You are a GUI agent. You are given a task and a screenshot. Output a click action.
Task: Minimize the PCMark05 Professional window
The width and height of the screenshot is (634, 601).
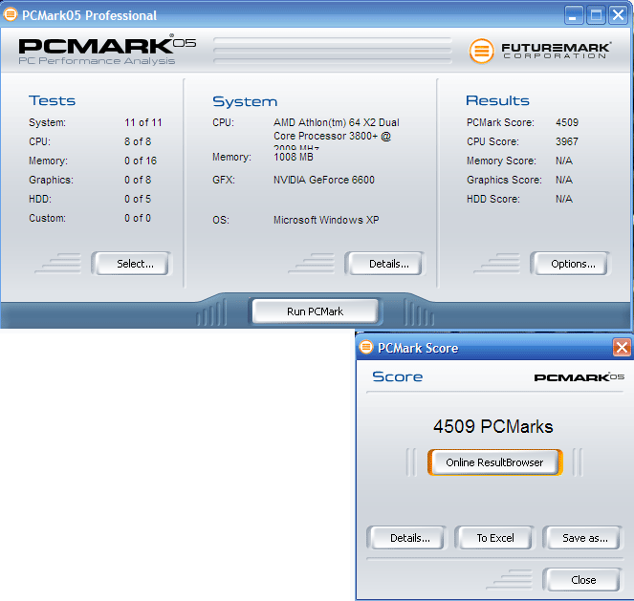pos(574,15)
